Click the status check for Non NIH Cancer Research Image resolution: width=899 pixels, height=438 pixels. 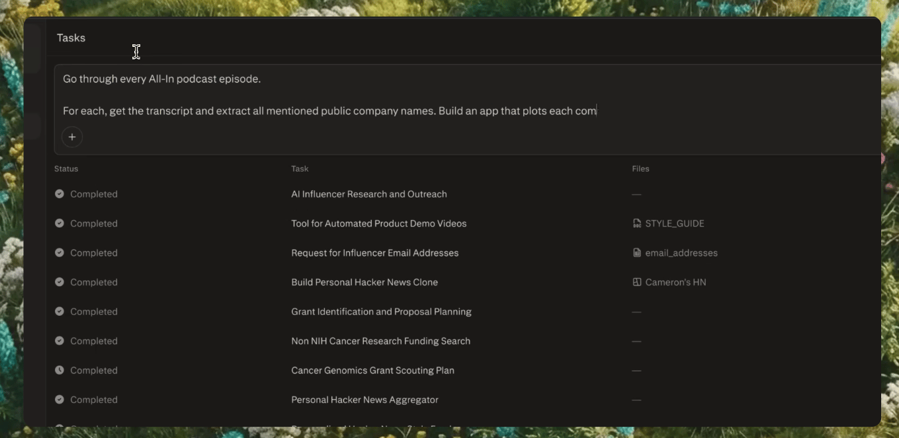coord(60,341)
